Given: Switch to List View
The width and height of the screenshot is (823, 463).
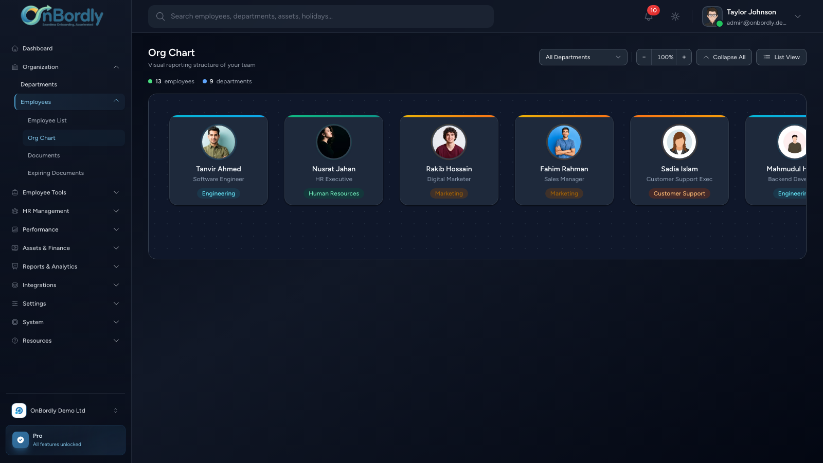Looking at the screenshot, I should click(781, 57).
